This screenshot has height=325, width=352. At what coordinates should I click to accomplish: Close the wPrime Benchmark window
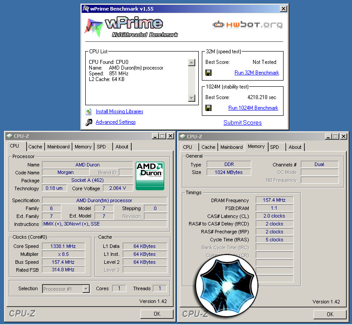pos(284,9)
